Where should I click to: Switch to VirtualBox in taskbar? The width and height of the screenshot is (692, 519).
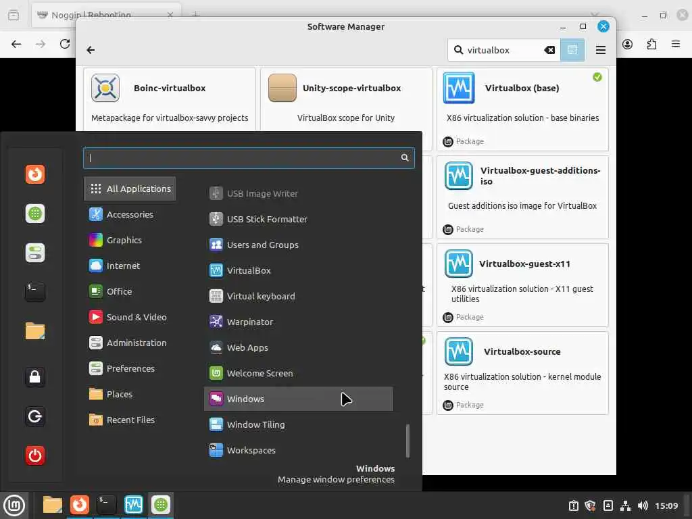pos(134,505)
